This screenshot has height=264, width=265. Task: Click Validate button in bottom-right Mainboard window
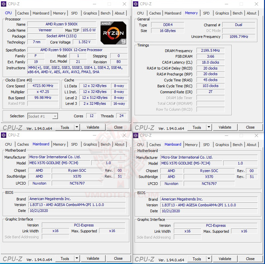[x=225, y=259]
